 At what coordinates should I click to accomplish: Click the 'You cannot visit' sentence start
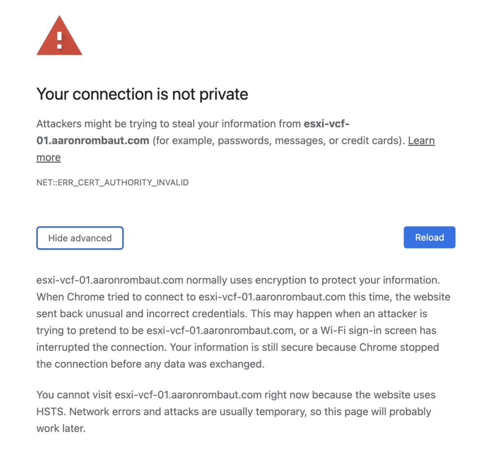coord(74,395)
